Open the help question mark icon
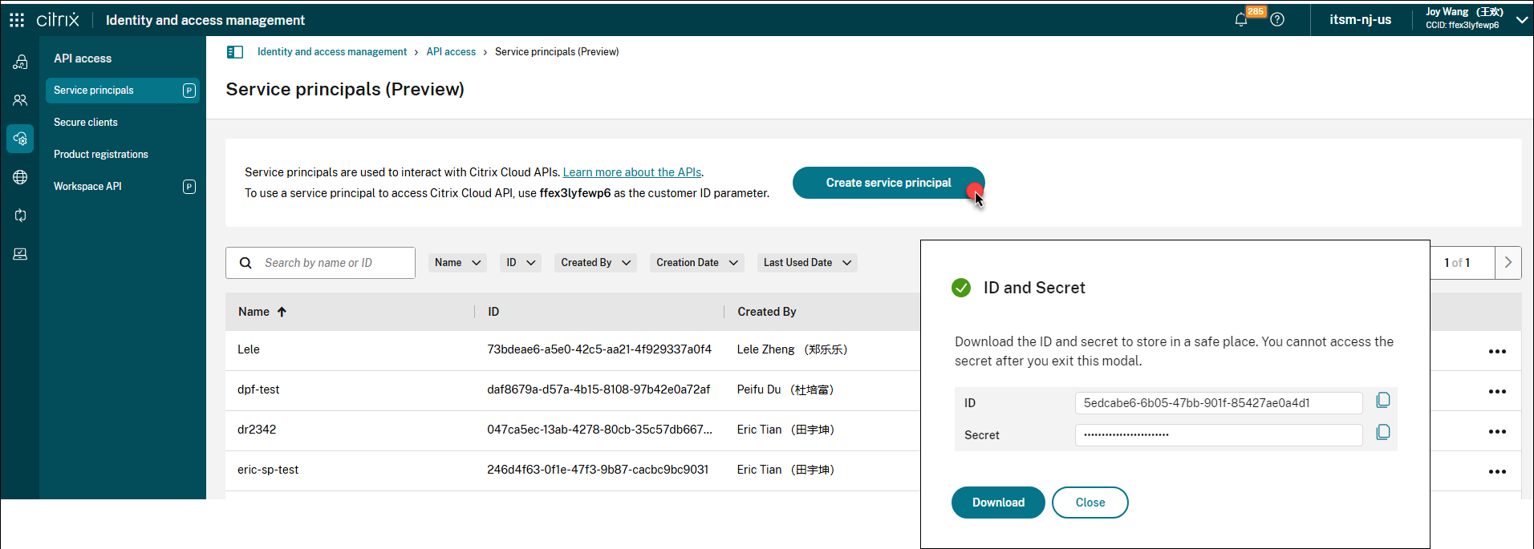This screenshot has height=549, width=1534. pos(1277,20)
